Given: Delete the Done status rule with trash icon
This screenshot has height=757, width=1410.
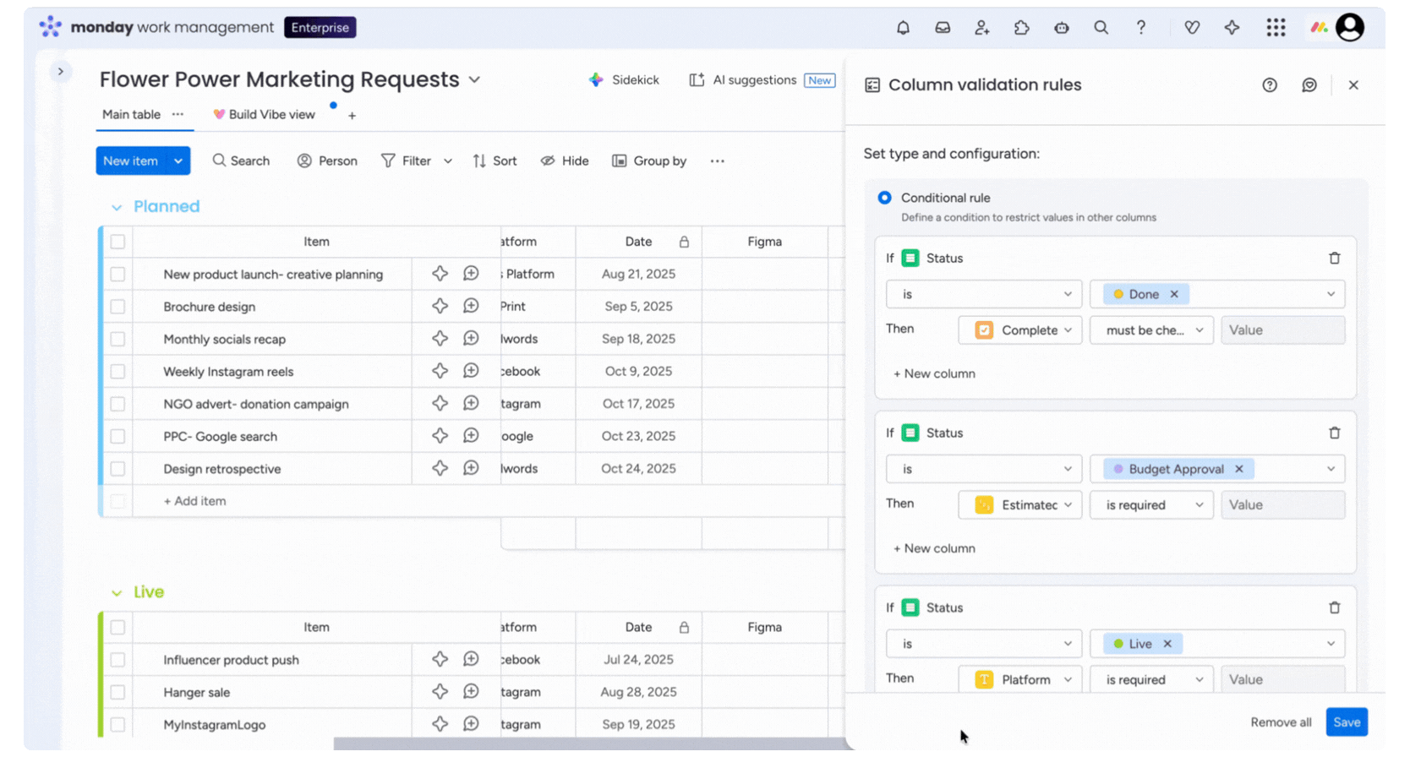Looking at the screenshot, I should tap(1334, 259).
